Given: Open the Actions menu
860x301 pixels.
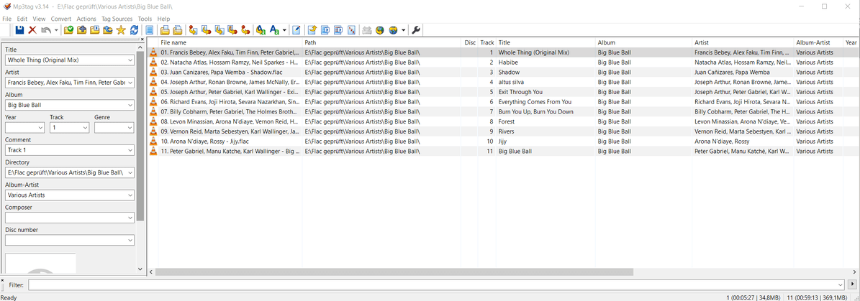Looking at the screenshot, I should click(86, 19).
